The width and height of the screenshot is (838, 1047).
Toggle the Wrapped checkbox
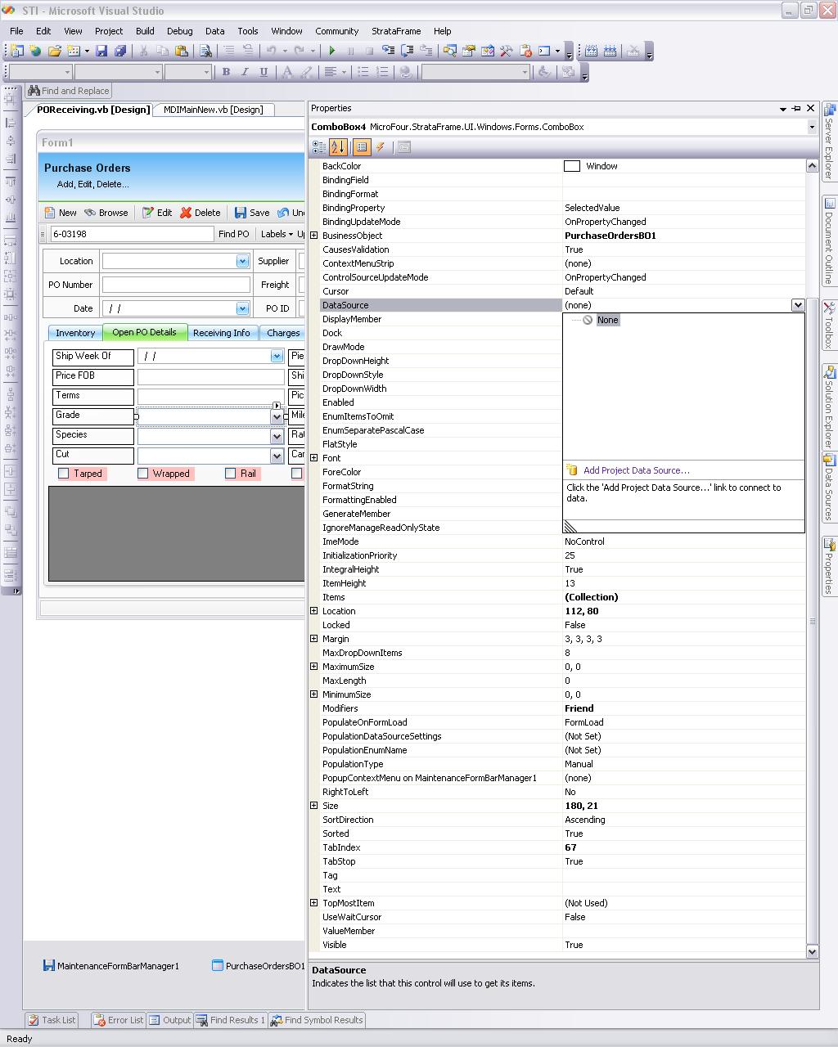143,474
